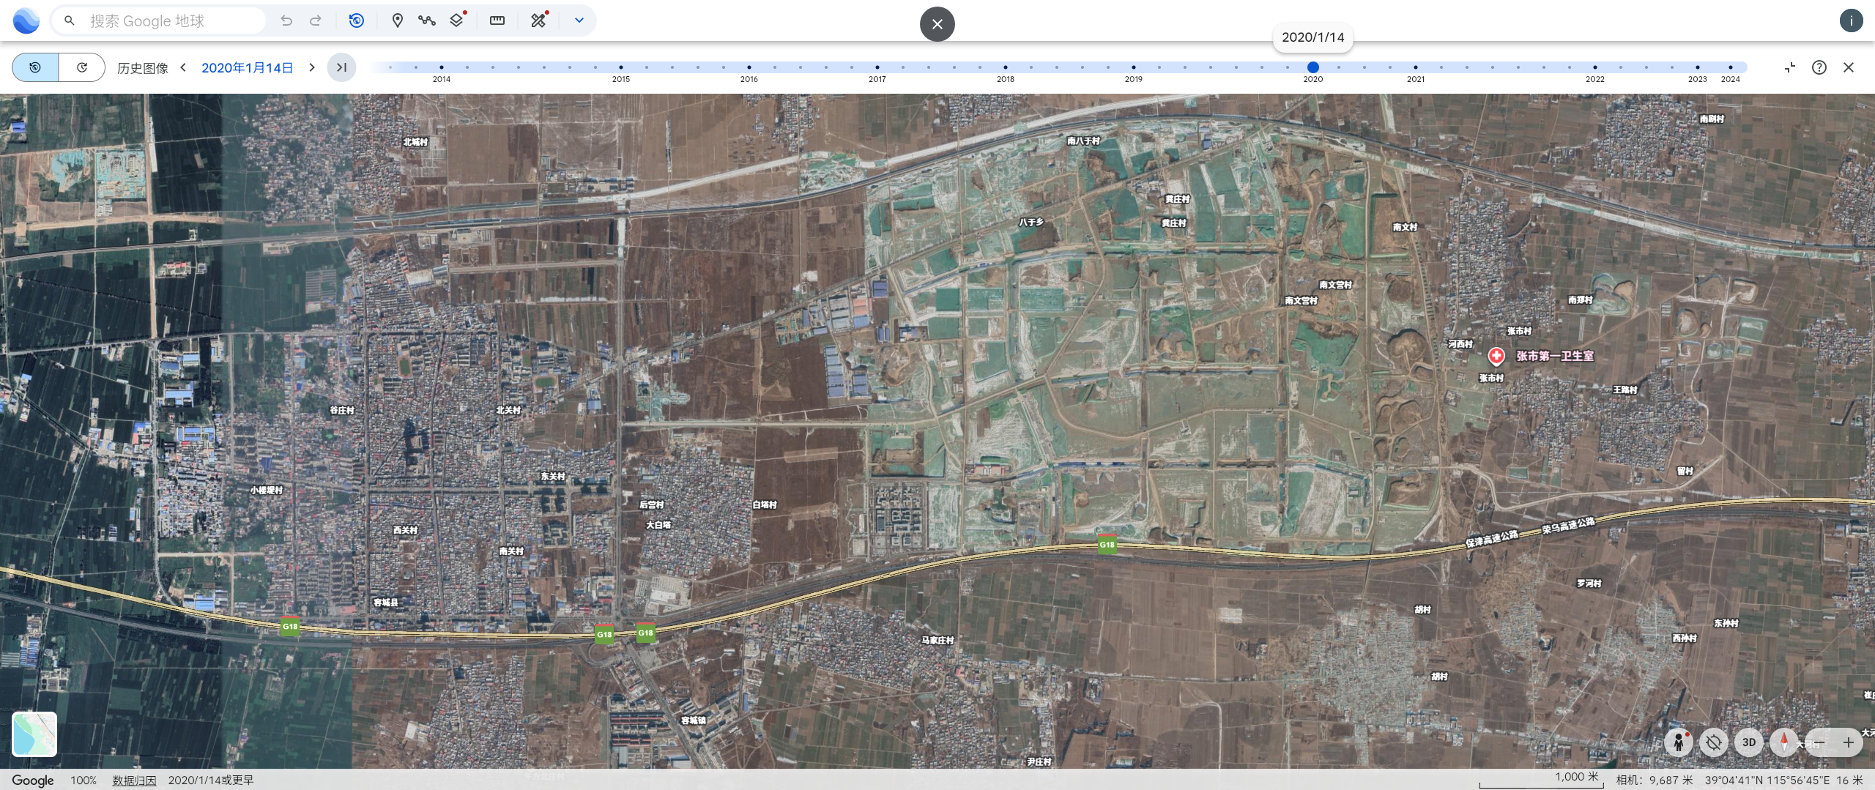Switch to timelapse mode toggle
The image size is (1875, 790).
pyautogui.click(x=82, y=67)
